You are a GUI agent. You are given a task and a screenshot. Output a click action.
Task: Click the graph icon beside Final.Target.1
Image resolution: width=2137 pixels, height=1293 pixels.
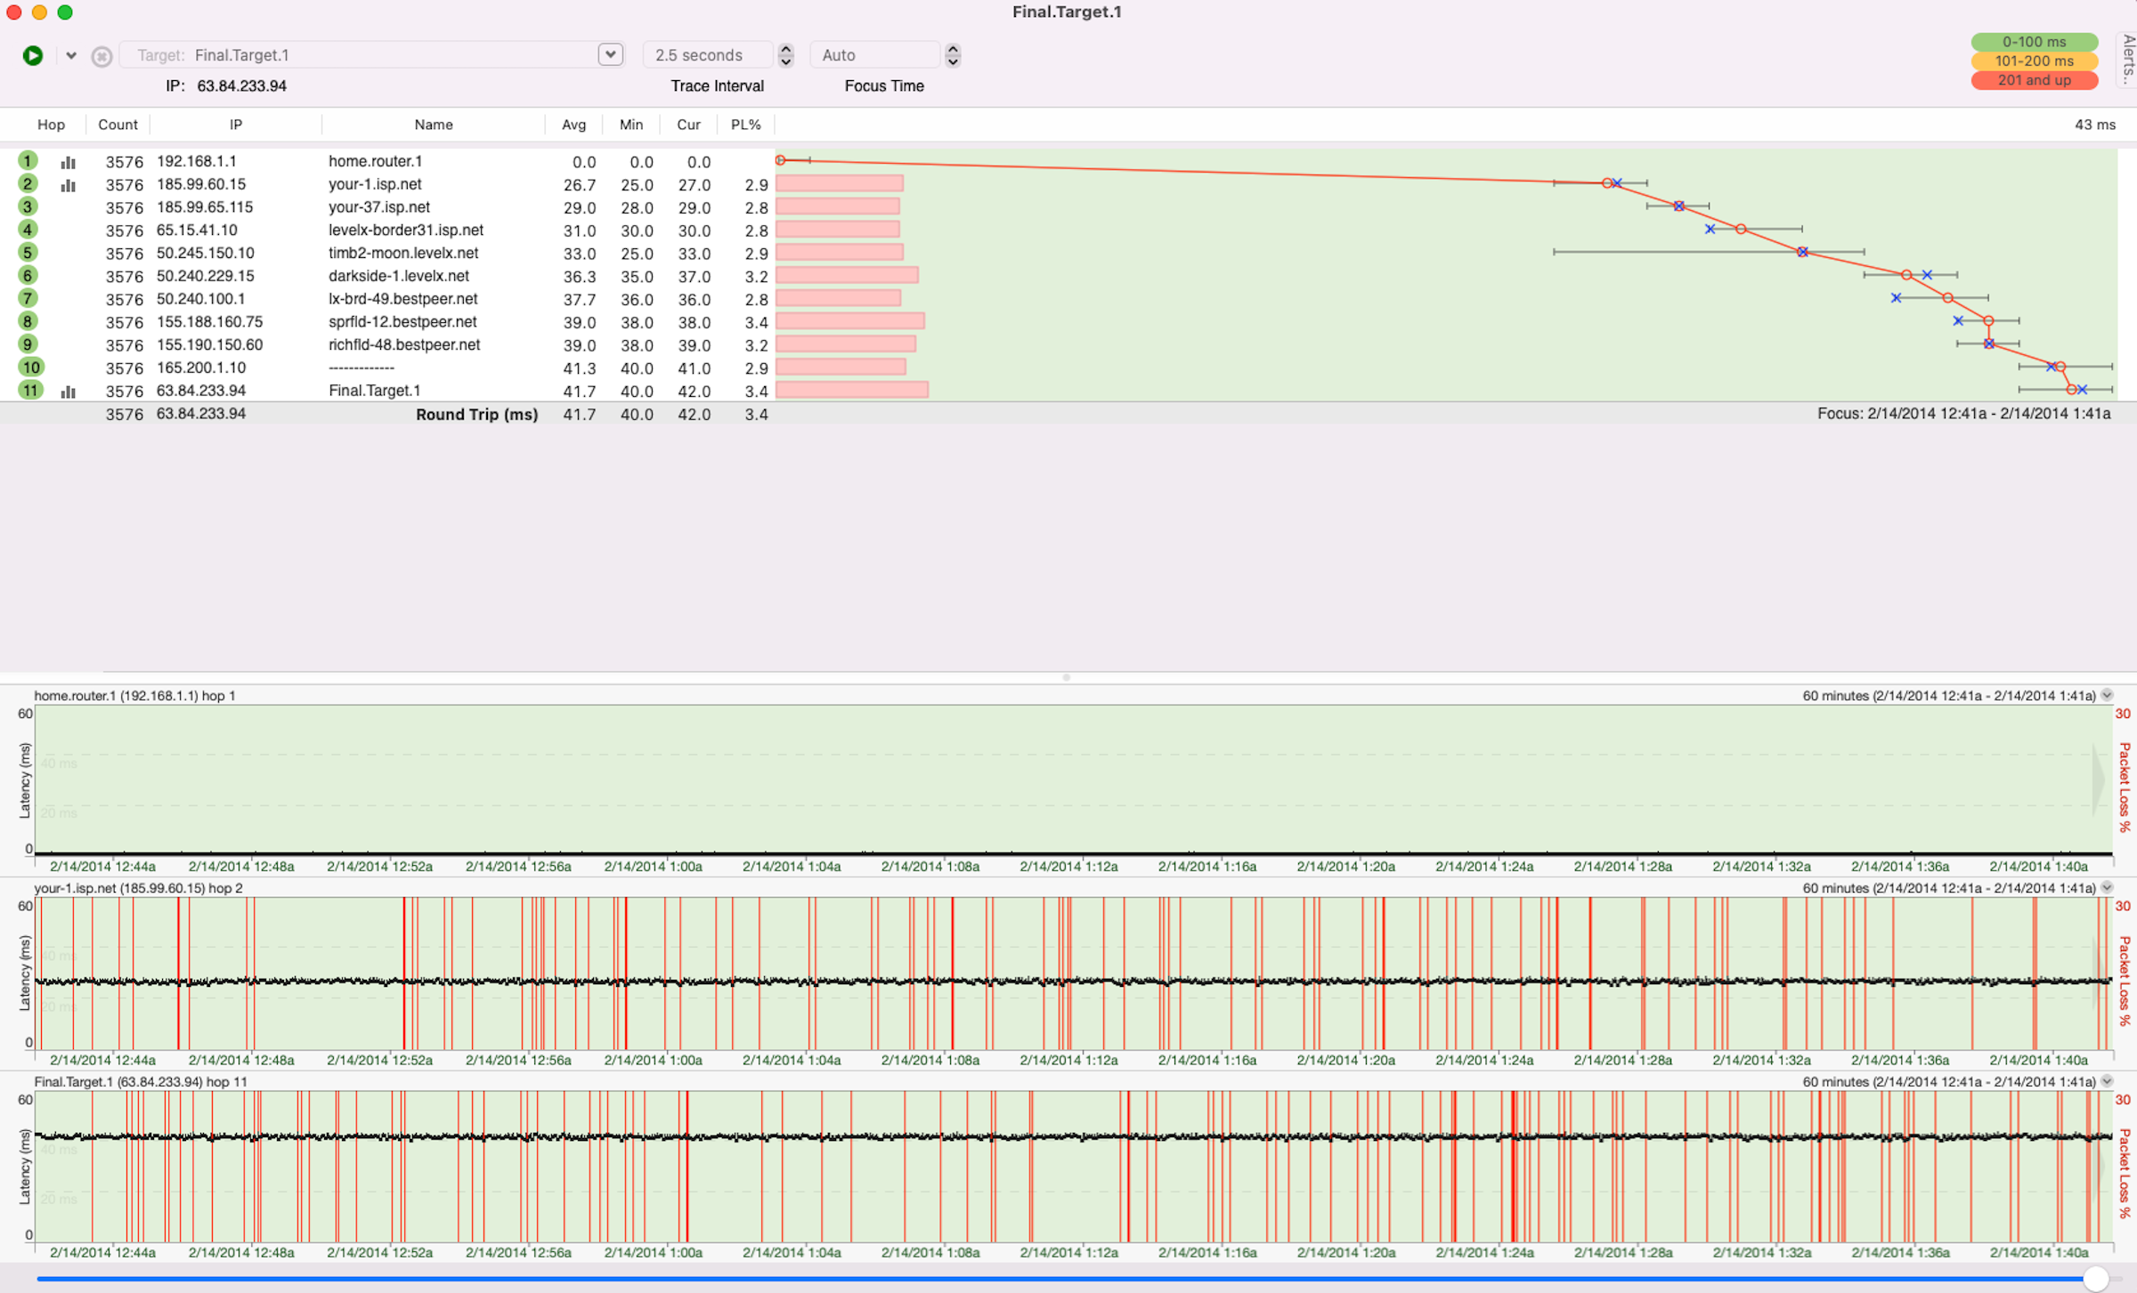(x=68, y=392)
